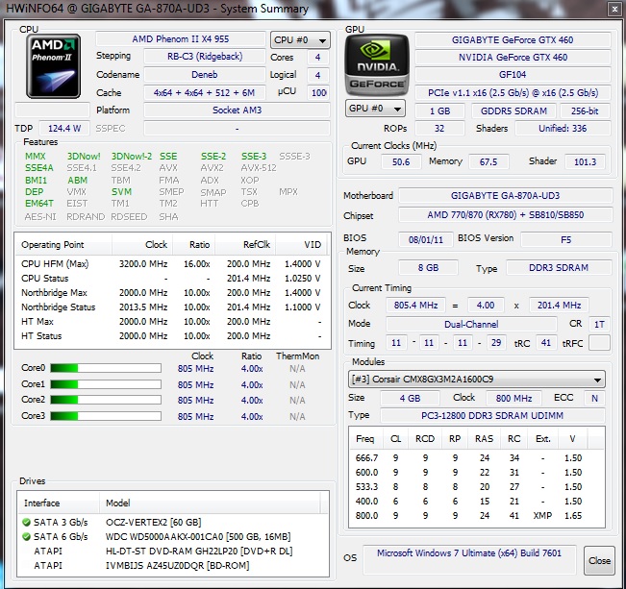Click the SVM feature flag
The image size is (626, 589).
(121, 192)
